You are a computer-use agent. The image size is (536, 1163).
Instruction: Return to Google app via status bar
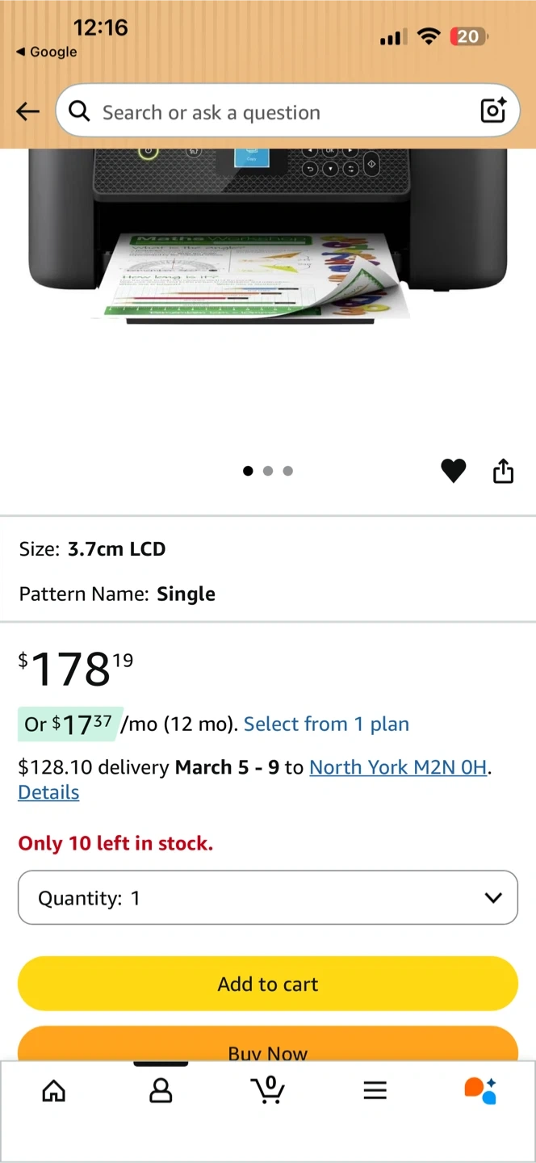(x=46, y=52)
